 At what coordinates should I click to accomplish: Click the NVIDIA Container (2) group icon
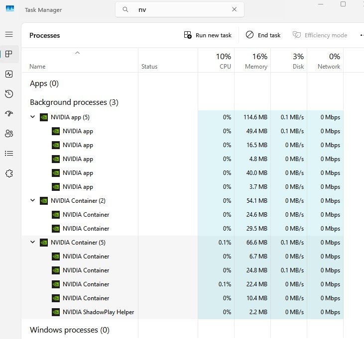point(44,201)
